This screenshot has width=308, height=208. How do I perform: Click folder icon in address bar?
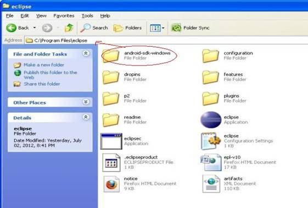click(29, 40)
